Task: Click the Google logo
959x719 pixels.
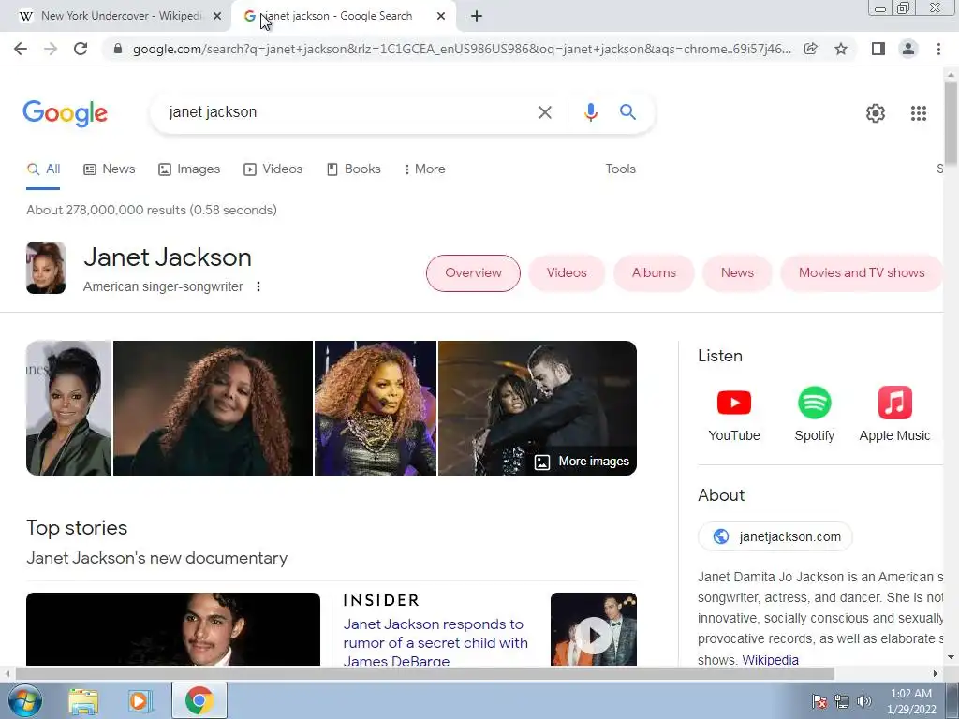Action: click(65, 113)
